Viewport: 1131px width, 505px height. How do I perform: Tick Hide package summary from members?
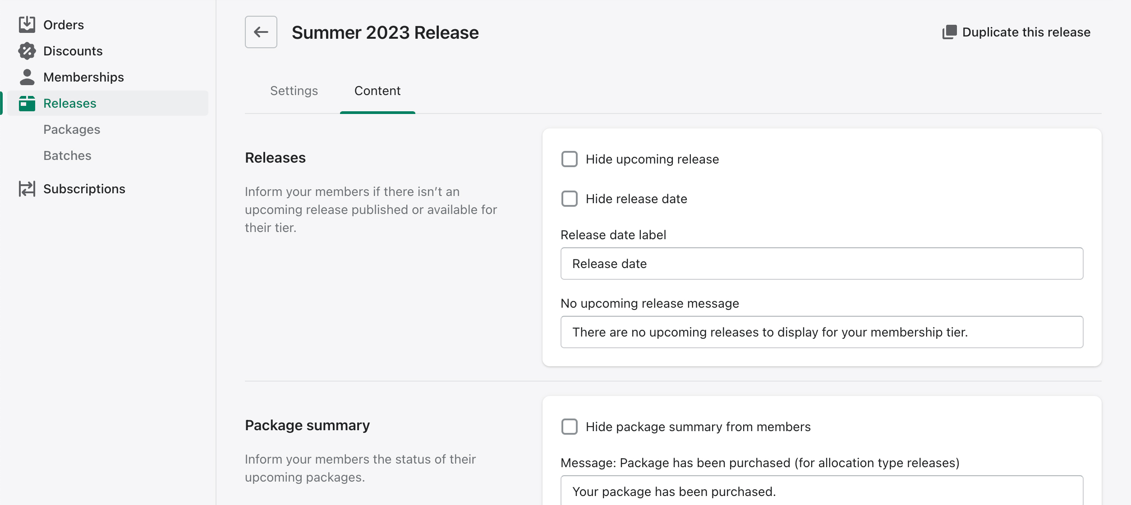569,427
